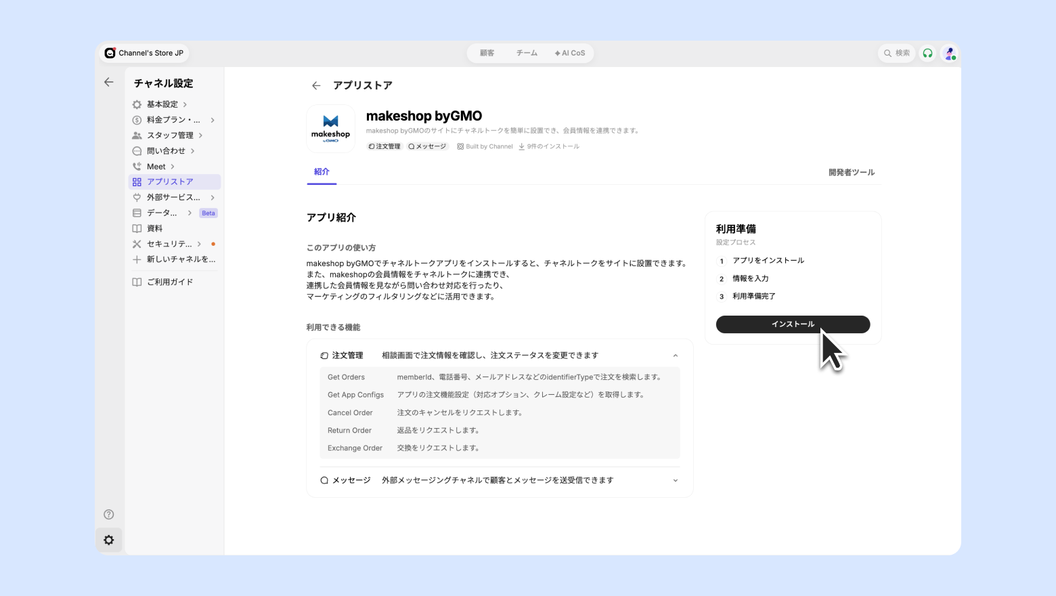
Task: Click the 注文管理 tag under app title
Action: [384, 146]
